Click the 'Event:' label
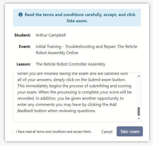 pyautogui.click(x=25, y=47)
